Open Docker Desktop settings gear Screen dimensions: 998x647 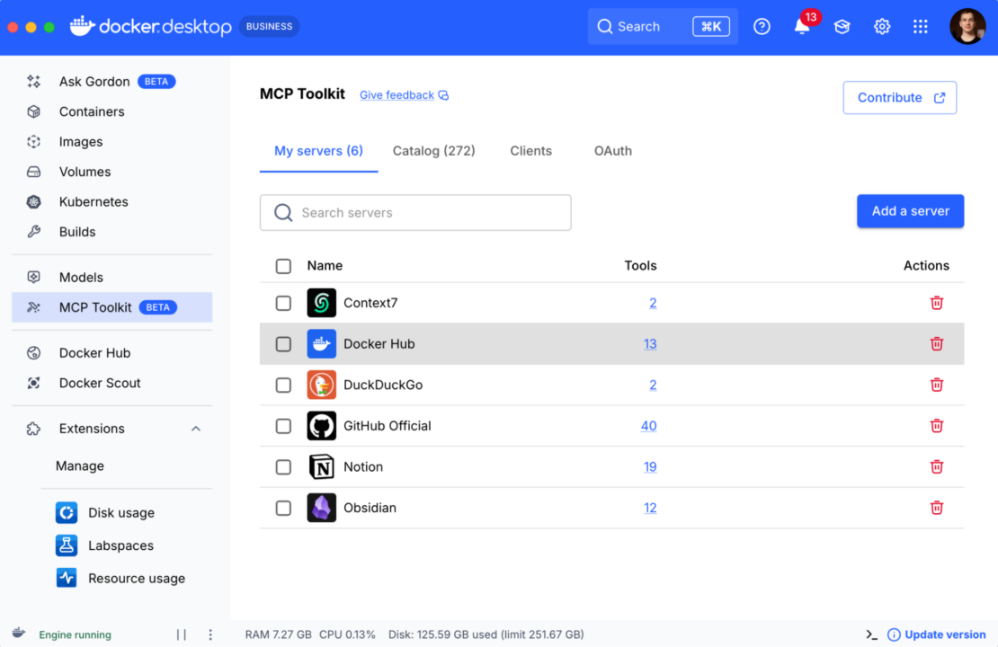[x=882, y=26]
